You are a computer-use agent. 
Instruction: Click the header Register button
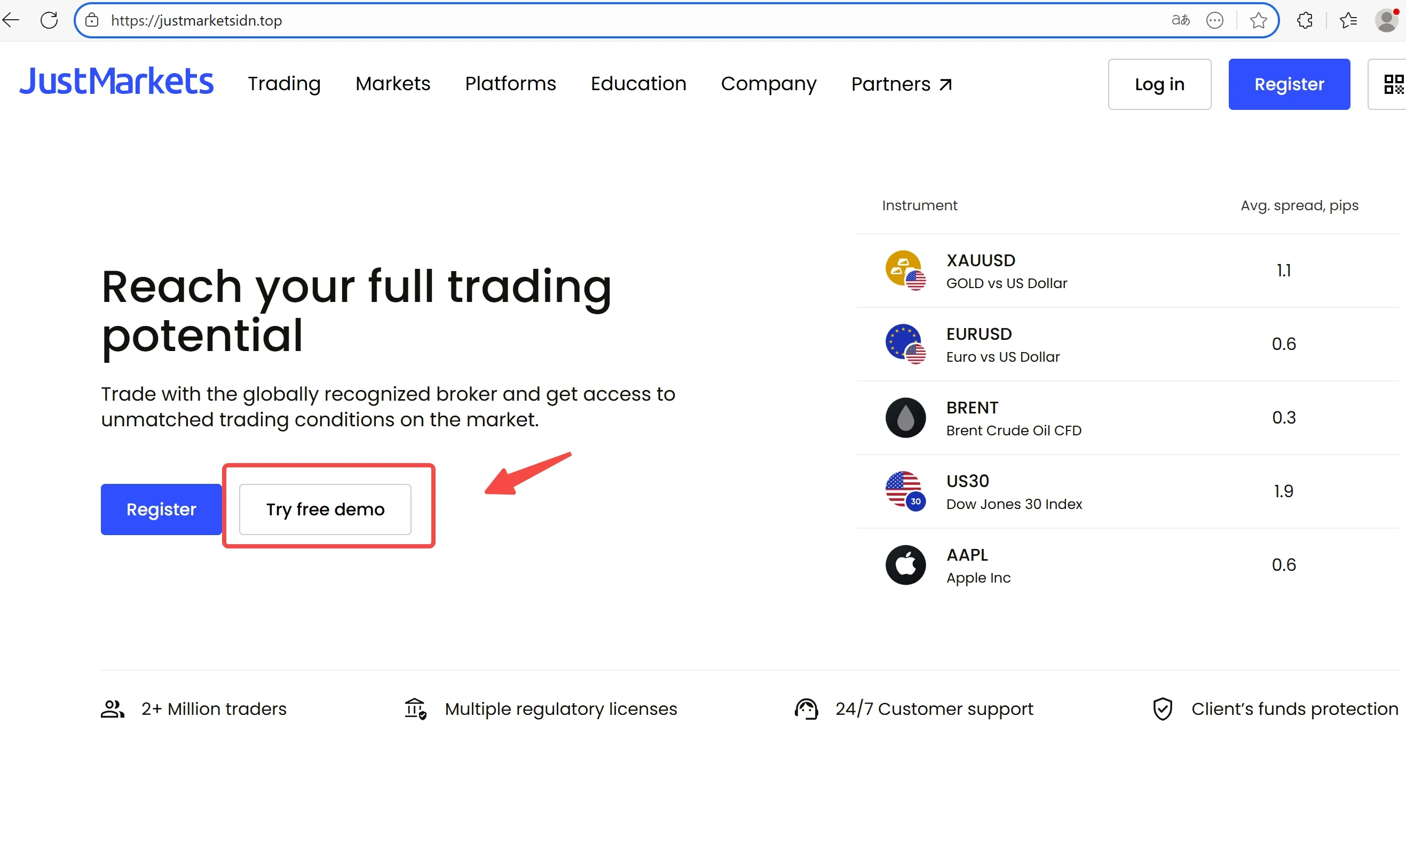click(x=1289, y=84)
